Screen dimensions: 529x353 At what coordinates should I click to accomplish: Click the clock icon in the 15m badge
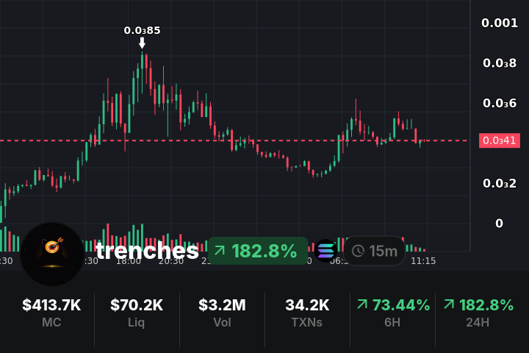click(x=358, y=252)
